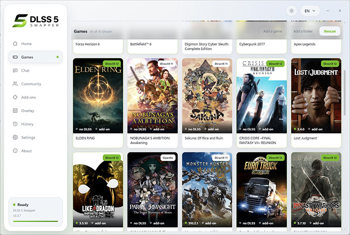The image size is (350, 235).
Task: Click the Add a game button
Action: tap(273, 31)
